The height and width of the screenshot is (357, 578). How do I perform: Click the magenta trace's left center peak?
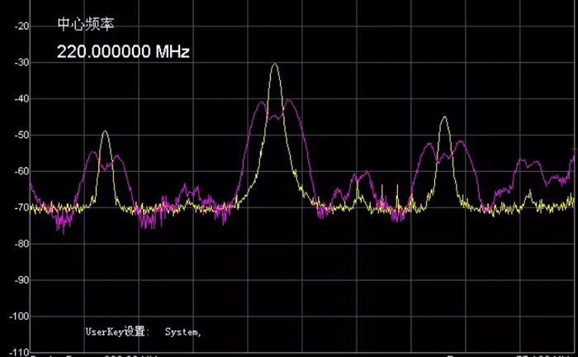tap(262, 102)
